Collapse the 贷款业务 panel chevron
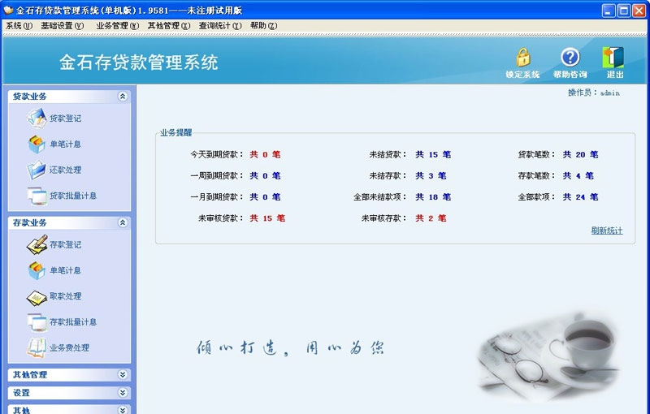 pyautogui.click(x=123, y=97)
